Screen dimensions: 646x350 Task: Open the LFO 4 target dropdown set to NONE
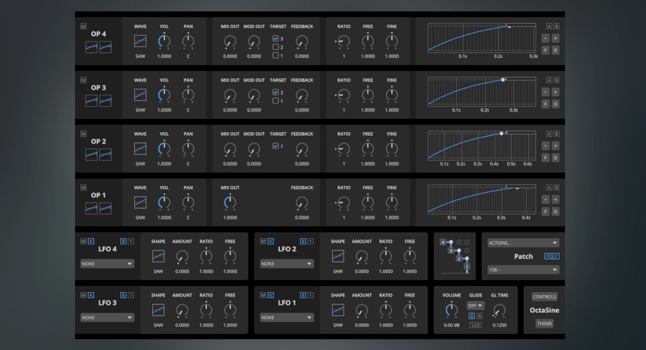[x=108, y=264]
